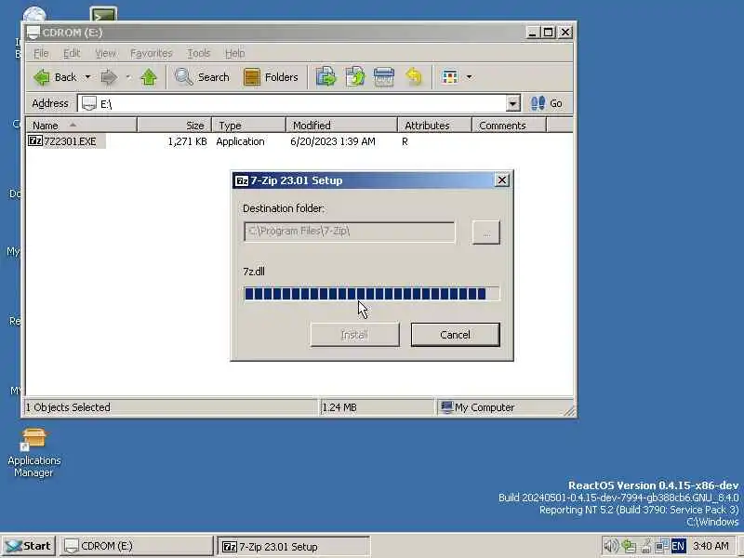Image resolution: width=744 pixels, height=558 pixels.
Task: Open the Tools menu
Action: tap(198, 53)
